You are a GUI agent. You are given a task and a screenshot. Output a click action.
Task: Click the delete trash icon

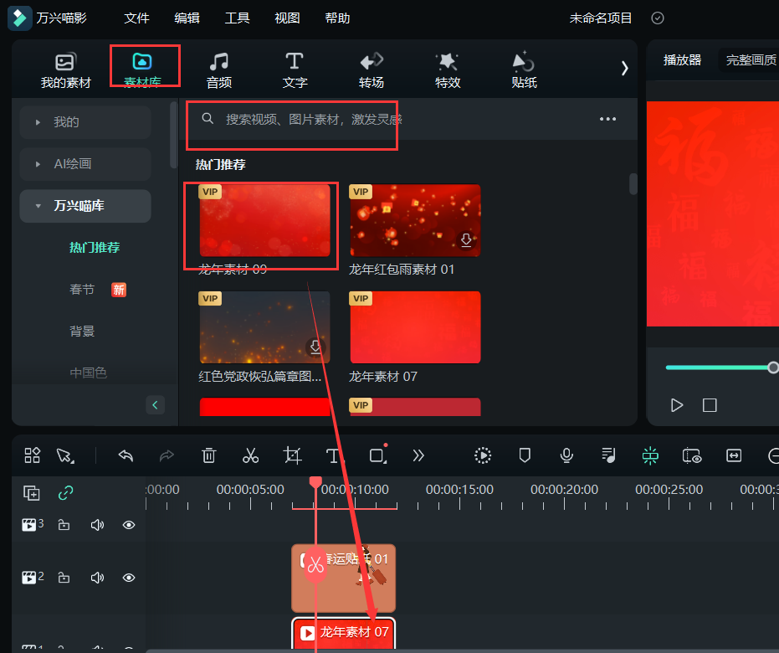click(209, 455)
